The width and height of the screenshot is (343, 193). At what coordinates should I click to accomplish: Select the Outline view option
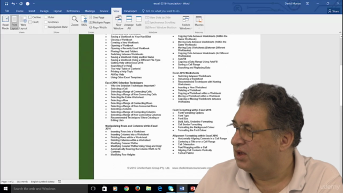pyautogui.click(x=35, y=17)
